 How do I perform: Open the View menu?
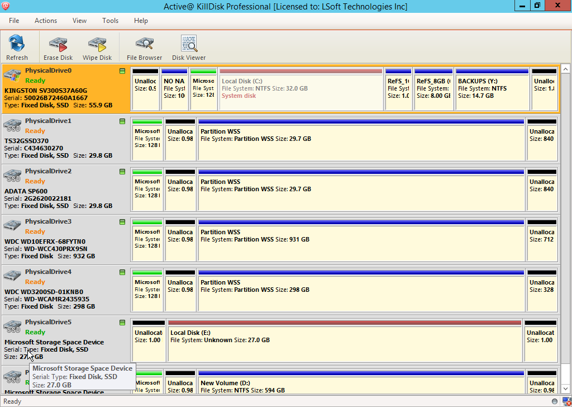tap(79, 21)
